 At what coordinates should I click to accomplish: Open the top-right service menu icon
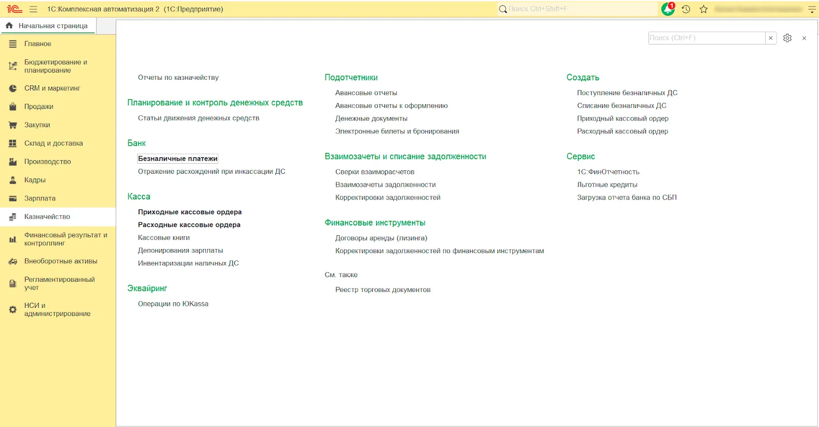(x=812, y=9)
